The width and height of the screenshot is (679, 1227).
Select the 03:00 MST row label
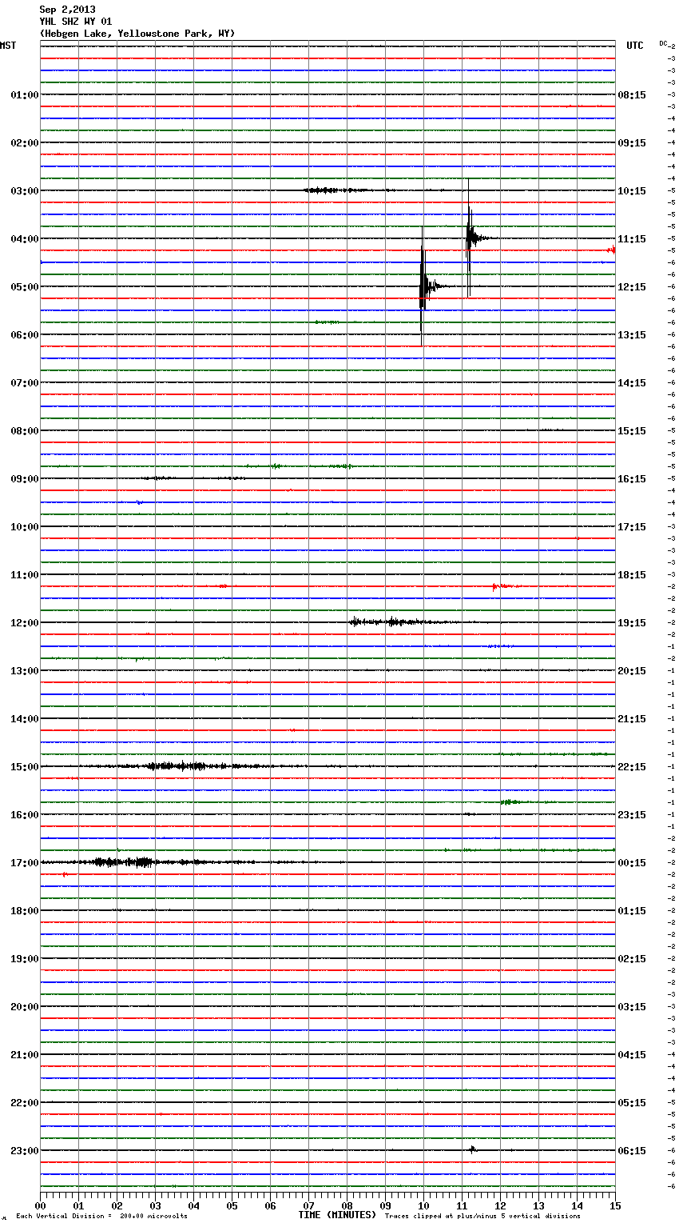coord(25,191)
